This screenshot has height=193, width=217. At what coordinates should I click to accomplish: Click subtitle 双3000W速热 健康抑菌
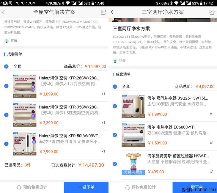point(178,133)
